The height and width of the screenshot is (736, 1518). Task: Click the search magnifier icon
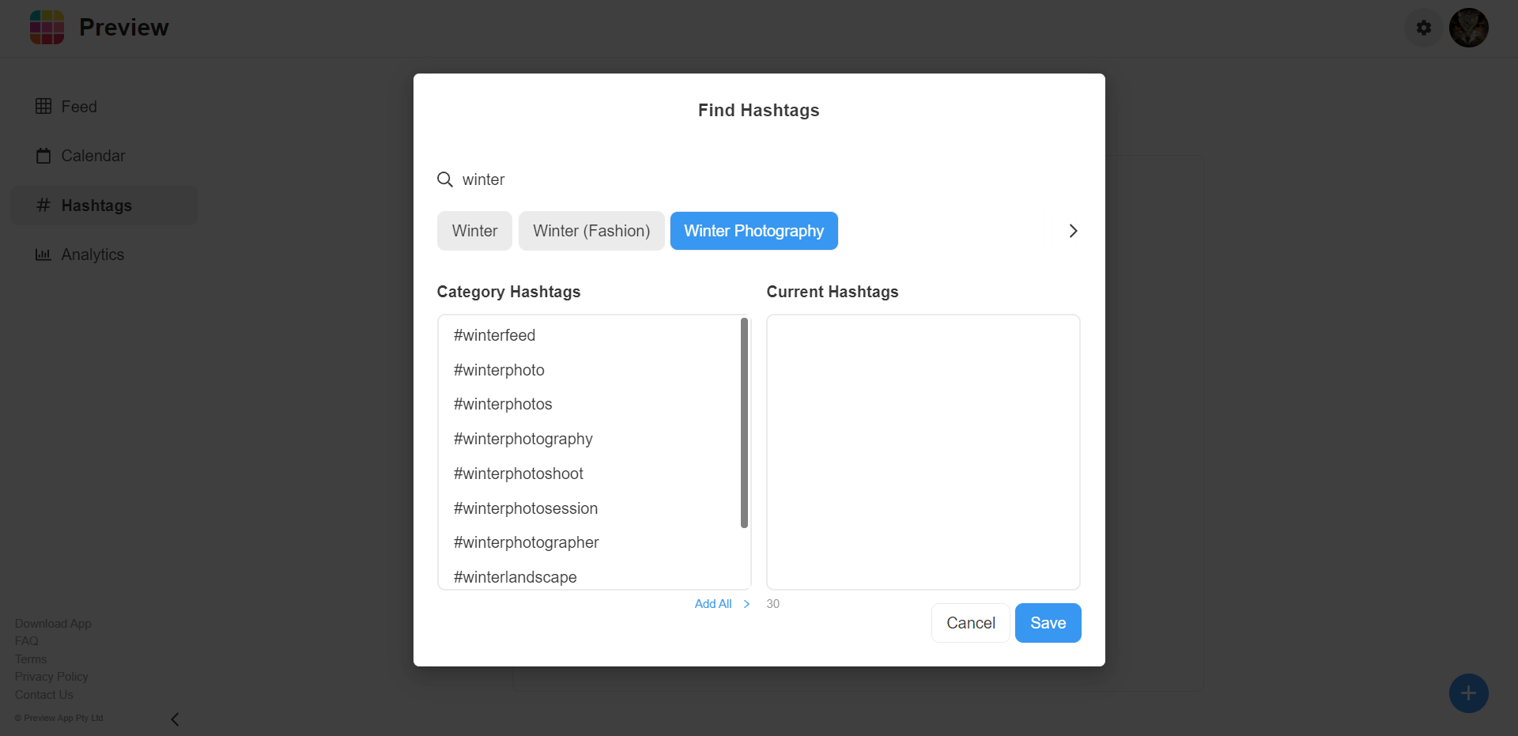445,179
